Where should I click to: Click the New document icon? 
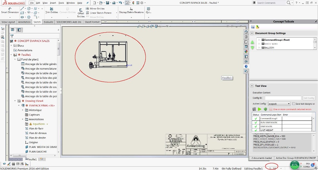[94, 3]
